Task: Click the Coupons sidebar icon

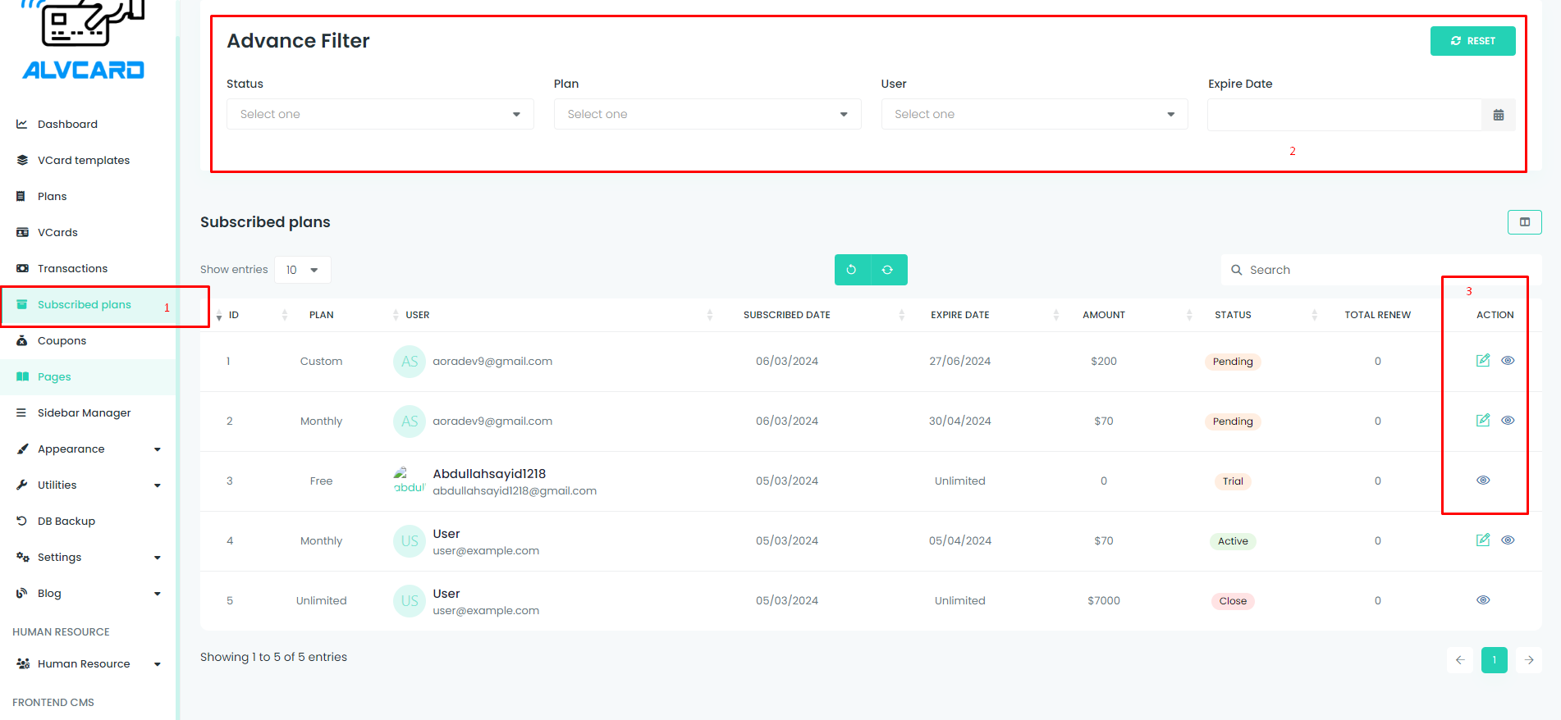Action: pyautogui.click(x=22, y=340)
